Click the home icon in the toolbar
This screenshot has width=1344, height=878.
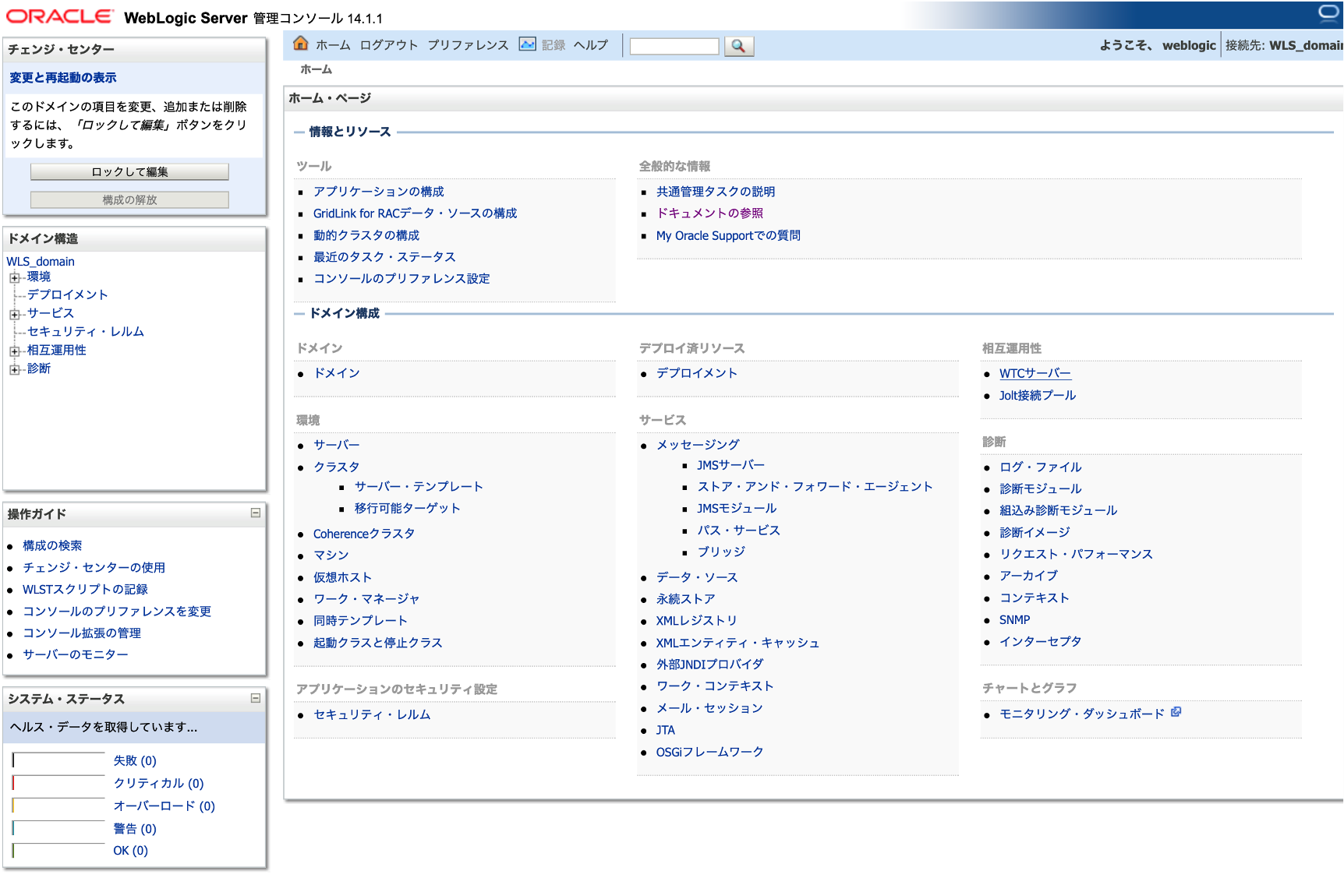(300, 44)
